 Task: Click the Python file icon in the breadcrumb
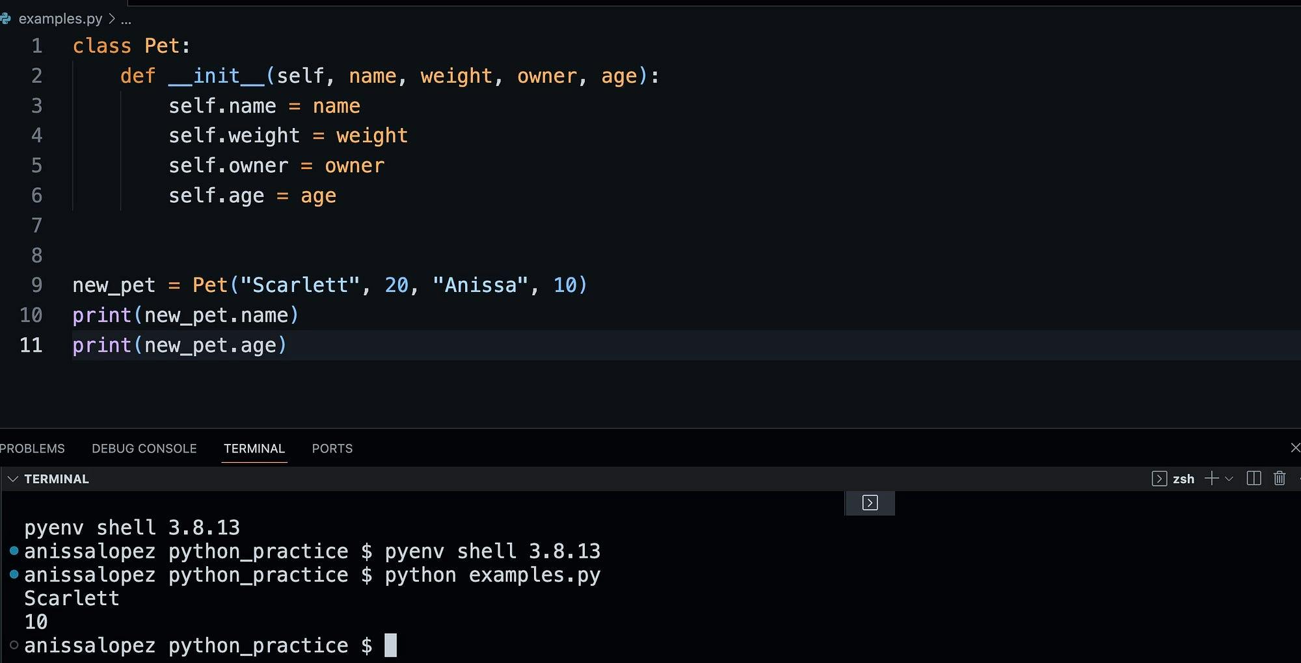click(x=6, y=19)
